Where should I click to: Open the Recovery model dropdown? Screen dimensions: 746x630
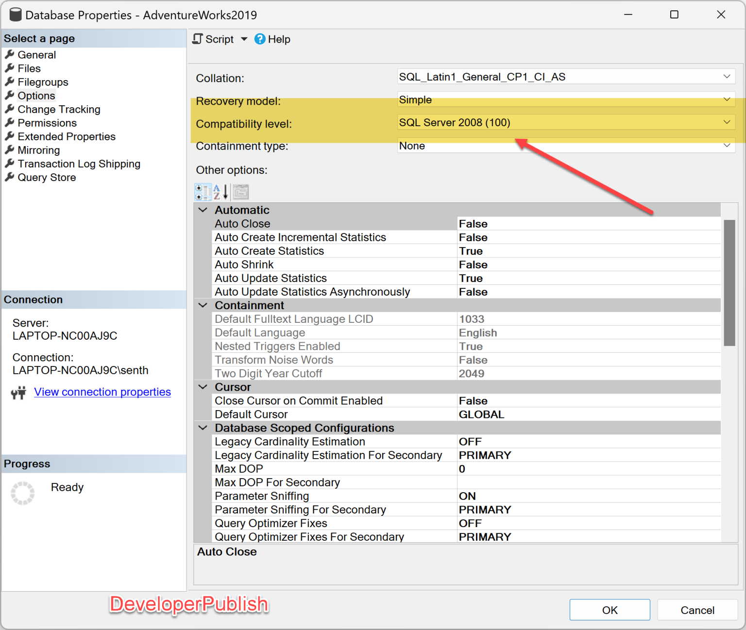728,99
